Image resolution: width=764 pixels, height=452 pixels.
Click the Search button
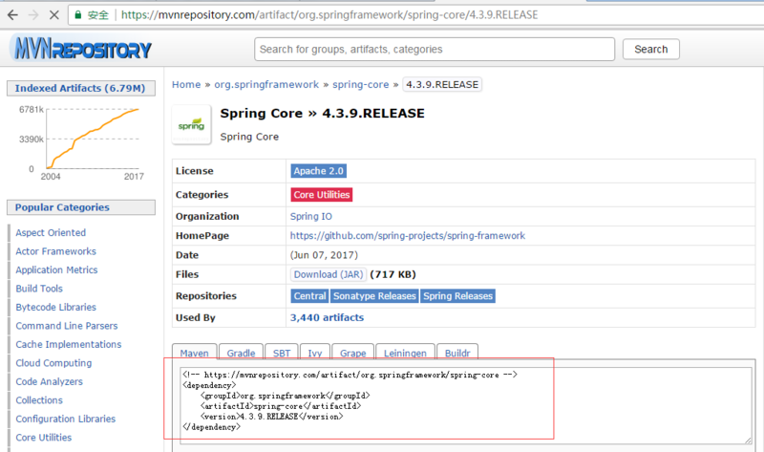pyautogui.click(x=650, y=50)
